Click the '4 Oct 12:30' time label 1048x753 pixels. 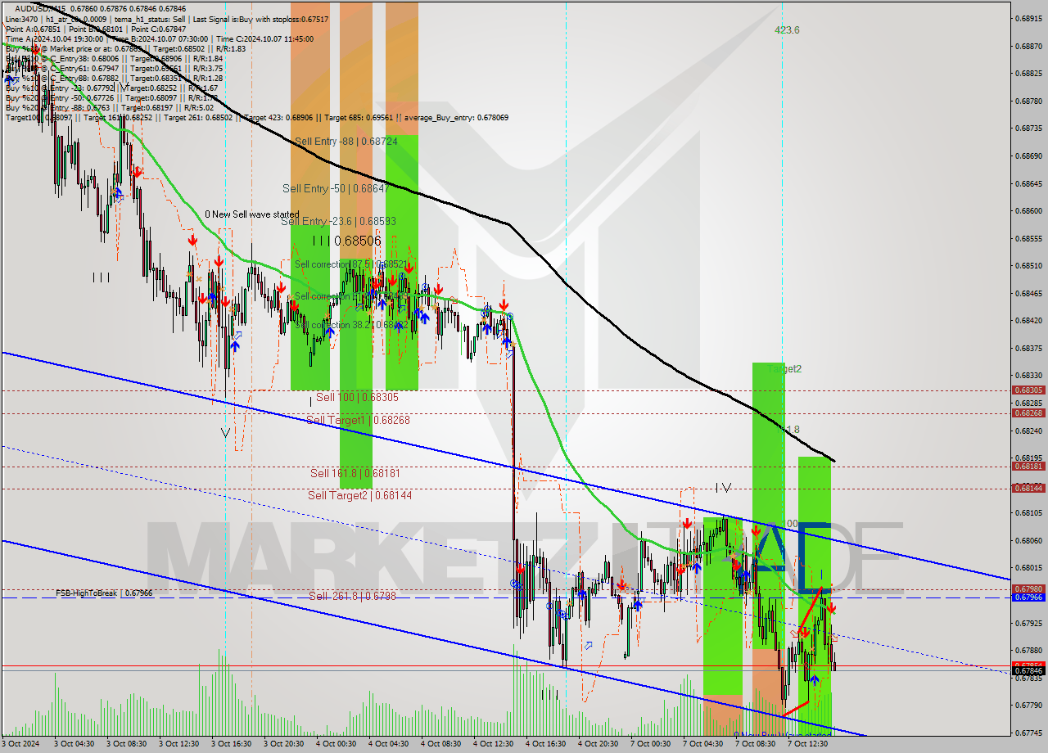coord(494,744)
